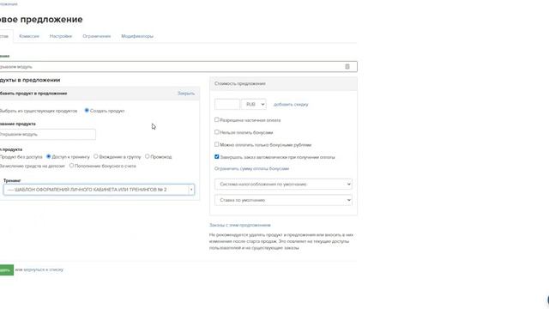
Task: Select the Доступ к тренингу radio button
Action: (x=48, y=156)
